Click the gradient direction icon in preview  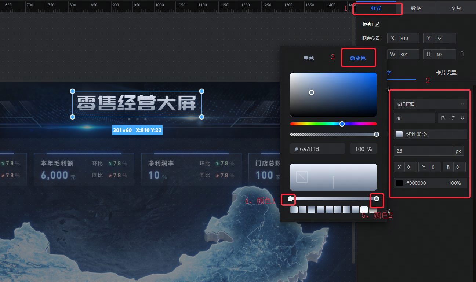click(302, 177)
